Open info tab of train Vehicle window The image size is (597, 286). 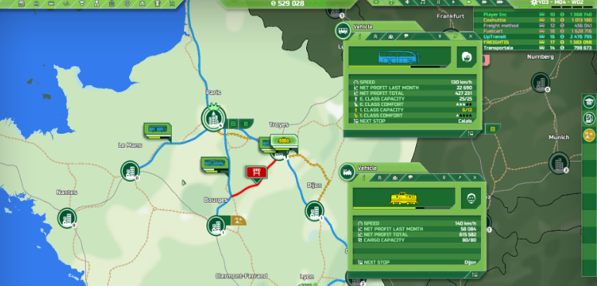(364, 178)
